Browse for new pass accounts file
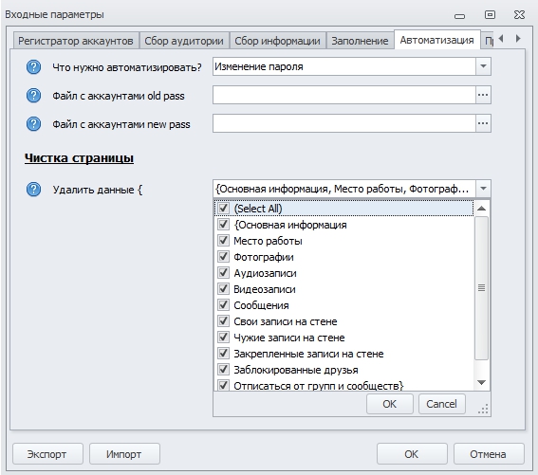Screen dimensions: 538x475 (483, 123)
